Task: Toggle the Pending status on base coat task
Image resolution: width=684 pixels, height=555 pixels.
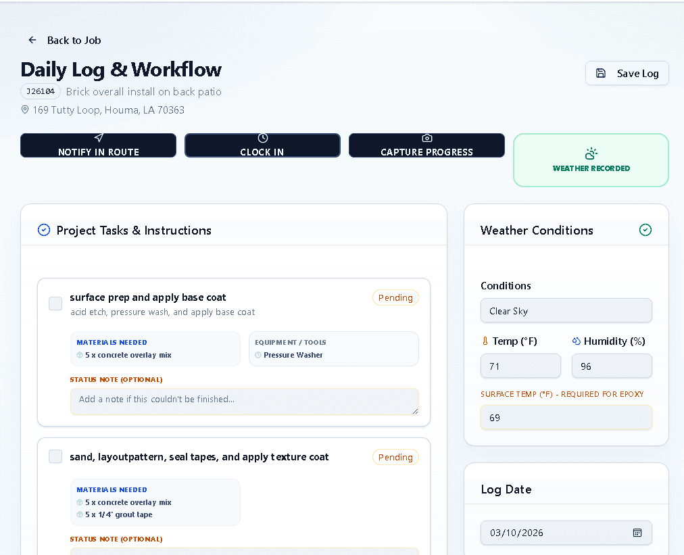Action: click(395, 297)
